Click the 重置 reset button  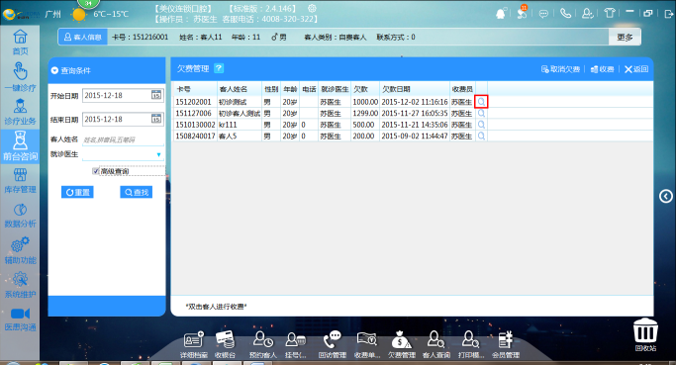pyautogui.click(x=77, y=192)
